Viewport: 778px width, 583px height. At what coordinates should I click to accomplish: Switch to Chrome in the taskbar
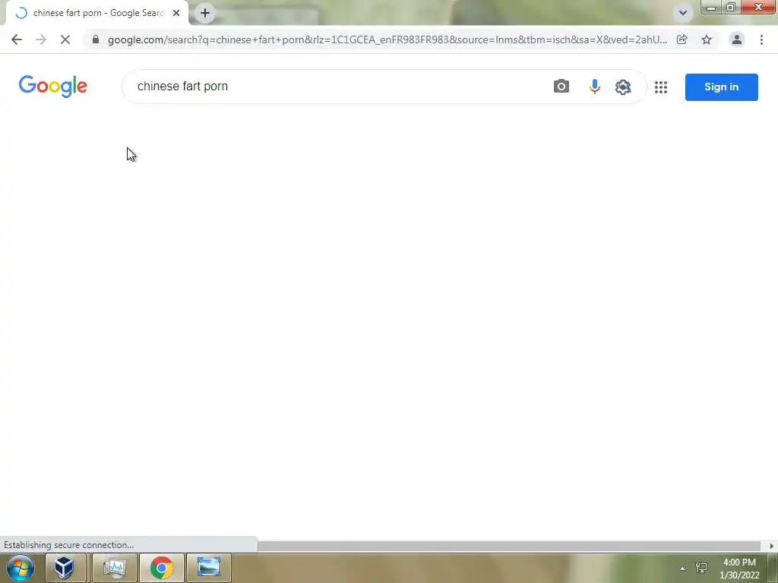tap(162, 568)
